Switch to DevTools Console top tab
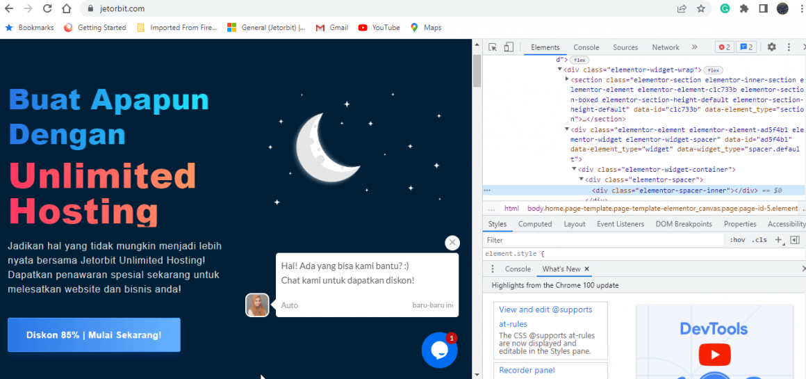The image size is (806, 379). 586,47
